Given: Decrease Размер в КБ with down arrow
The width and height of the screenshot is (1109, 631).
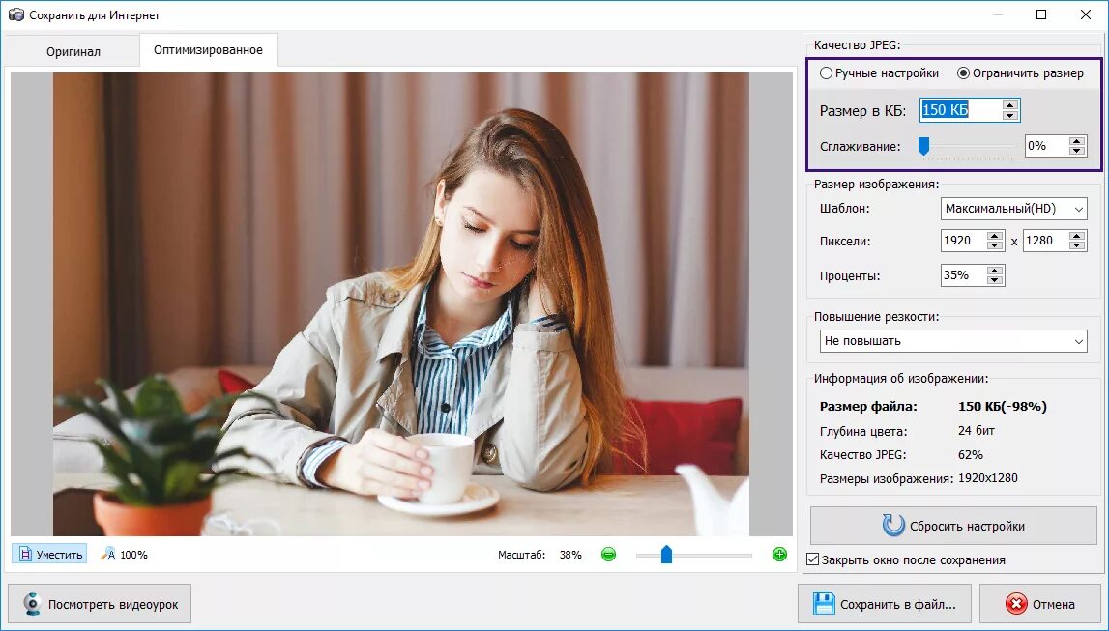Looking at the screenshot, I should [x=1010, y=115].
